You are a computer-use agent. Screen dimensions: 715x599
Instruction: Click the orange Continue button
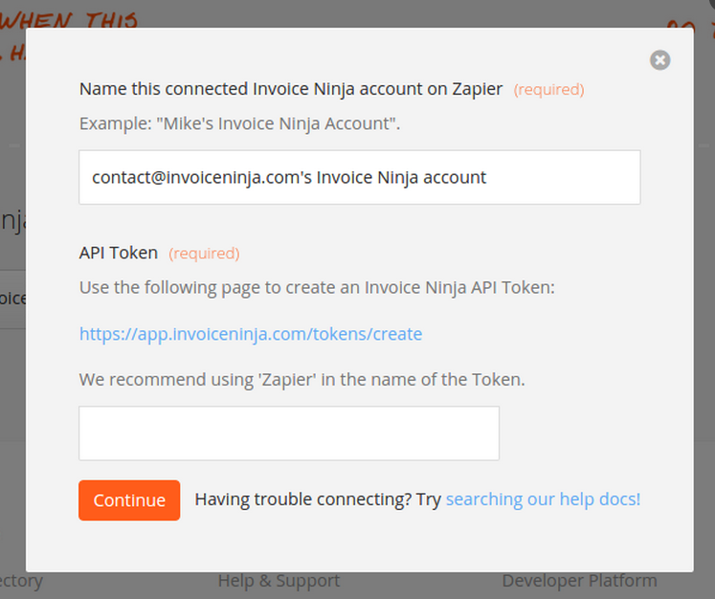[x=129, y=500]
